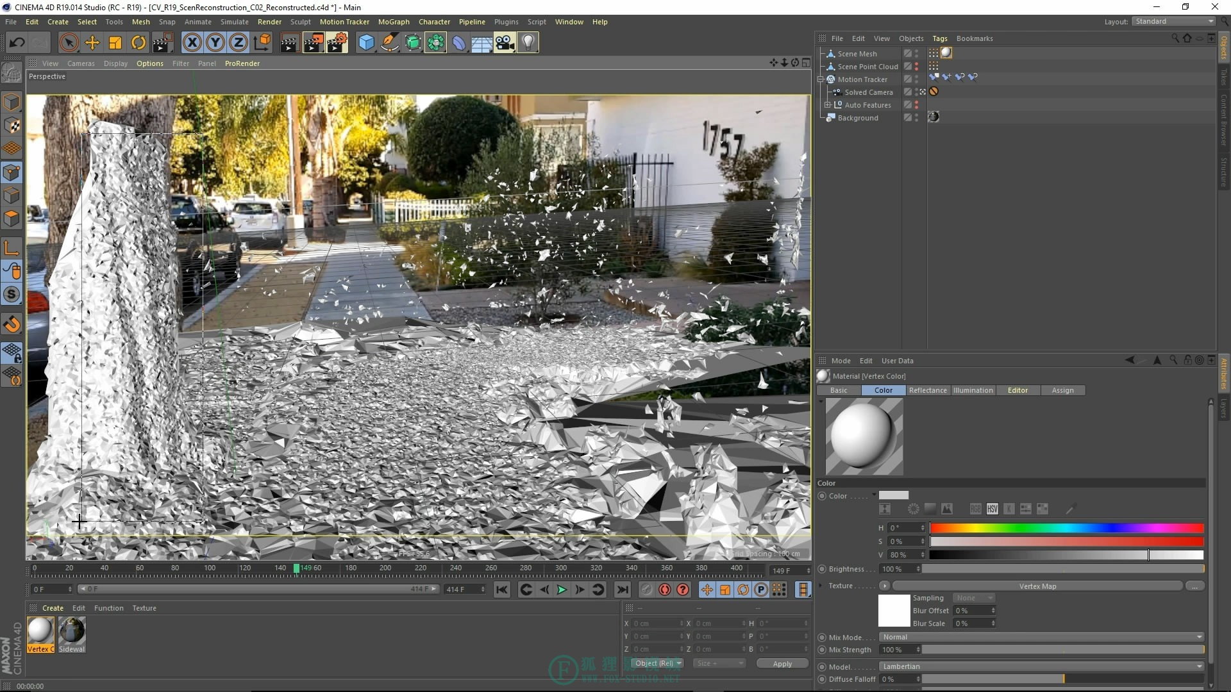This screenshot has width=1231, height=692.
Task: Click Render View clapperboard icon
Action: click(x=290, y=43)
